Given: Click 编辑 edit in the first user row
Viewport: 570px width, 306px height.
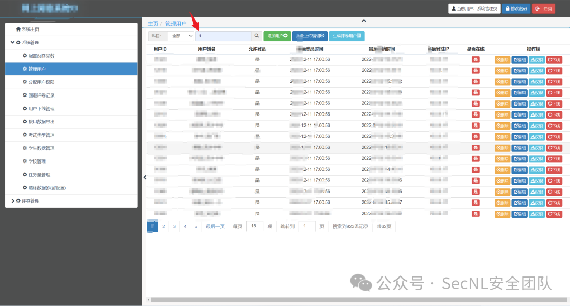Looking at the screenshot, I should [519, 60].
